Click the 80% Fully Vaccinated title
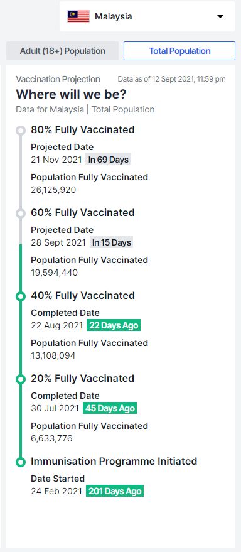 [x=83, y=130]
